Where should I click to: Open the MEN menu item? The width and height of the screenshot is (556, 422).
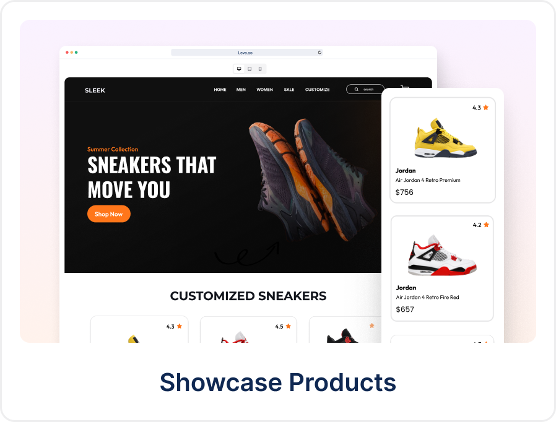[241, 90]
